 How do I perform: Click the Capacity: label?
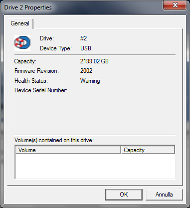click(25, 61)
